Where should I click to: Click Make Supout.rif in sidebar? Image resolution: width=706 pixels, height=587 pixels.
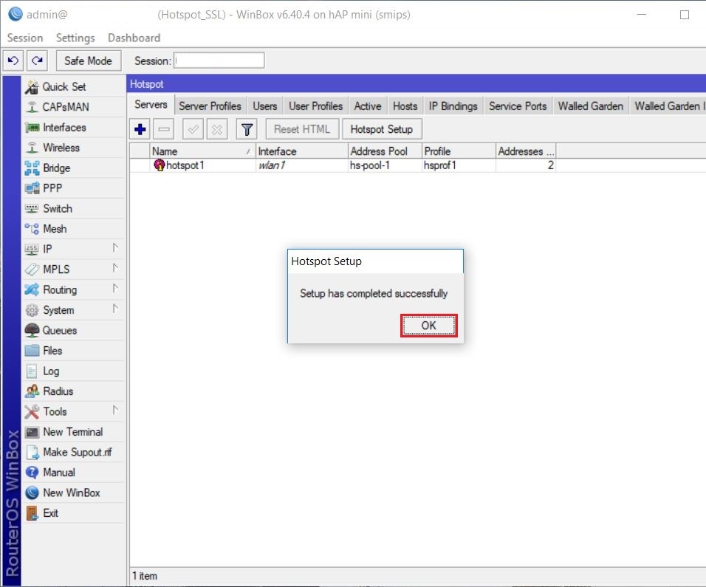[74, 452]
